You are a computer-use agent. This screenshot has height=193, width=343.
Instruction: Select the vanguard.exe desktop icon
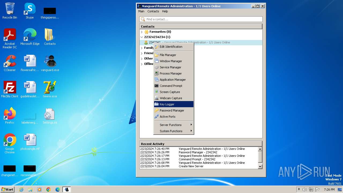[50, 63]
